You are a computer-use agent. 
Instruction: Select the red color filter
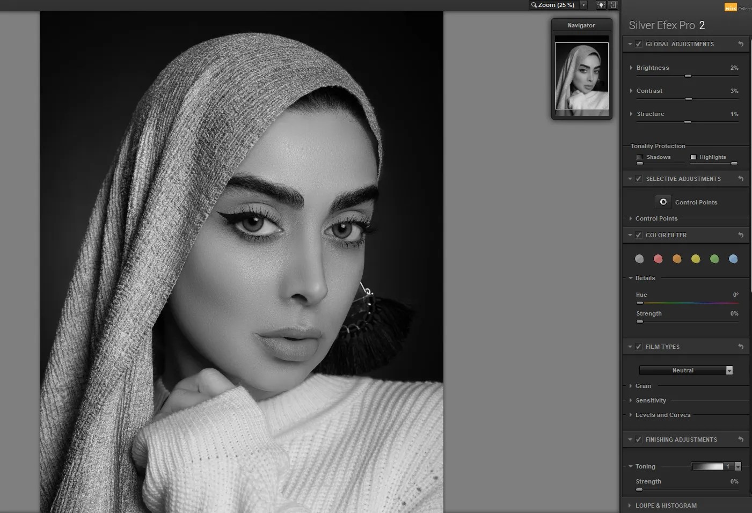pyautogui.click(x=658, y=259)
